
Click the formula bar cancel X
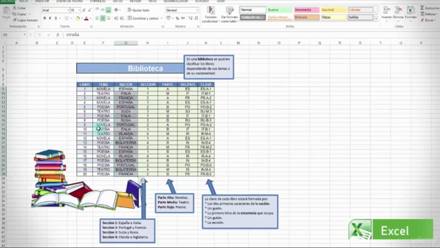pos(40,34)
